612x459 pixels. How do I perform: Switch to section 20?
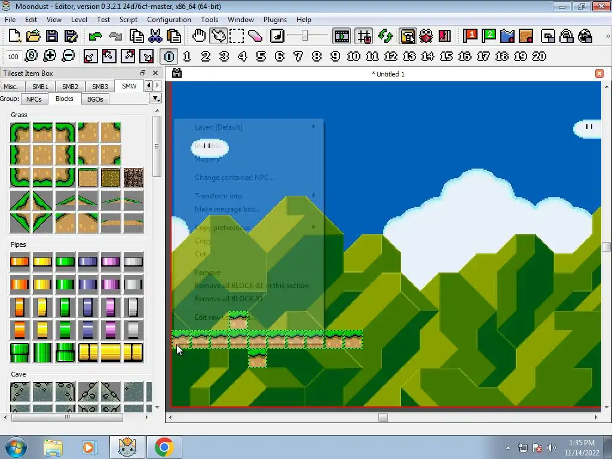pyautogui.click(x=539, y=56)
